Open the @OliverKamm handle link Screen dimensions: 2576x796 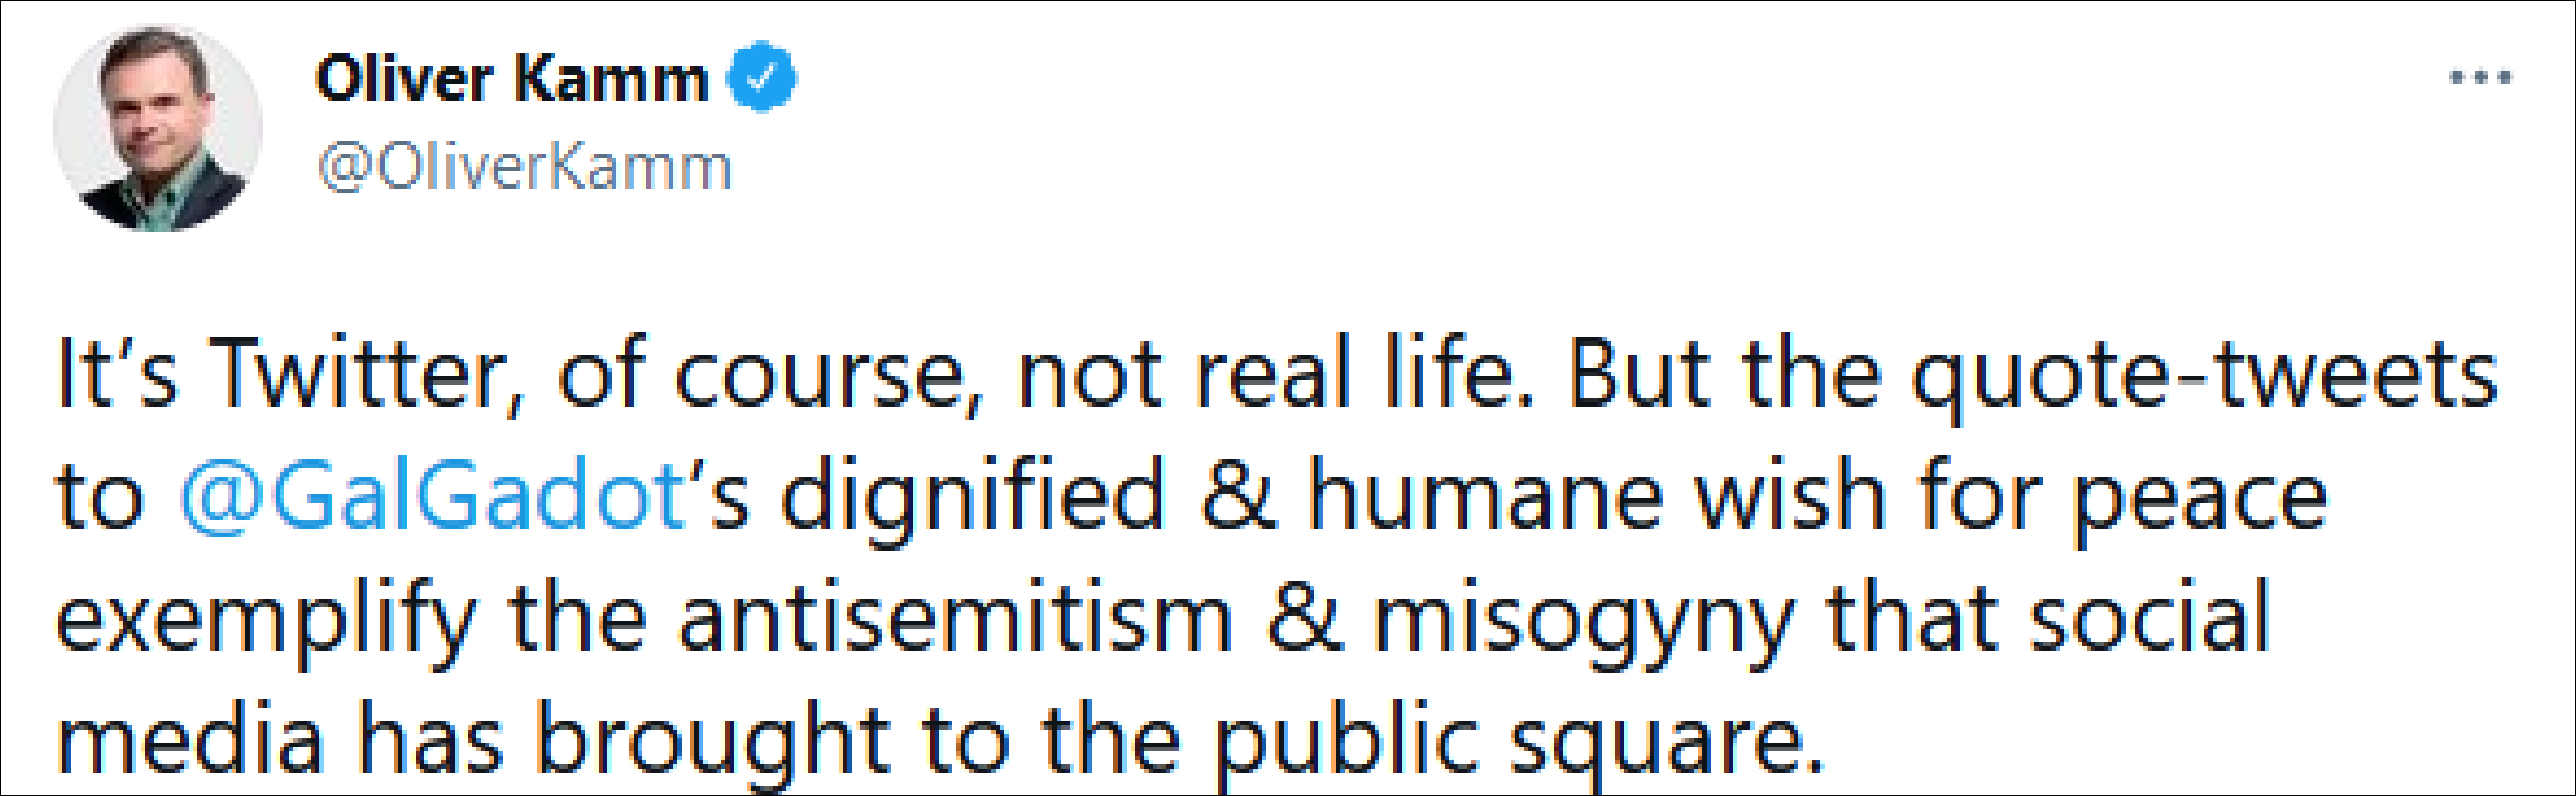click(x=525, y=167)
